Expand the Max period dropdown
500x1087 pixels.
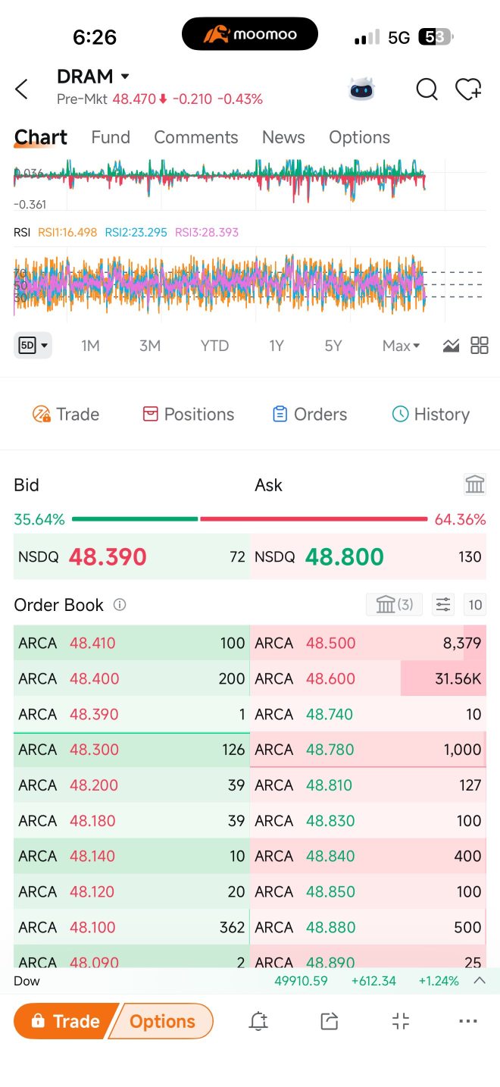pyautogui.click(x=402, y=346)
